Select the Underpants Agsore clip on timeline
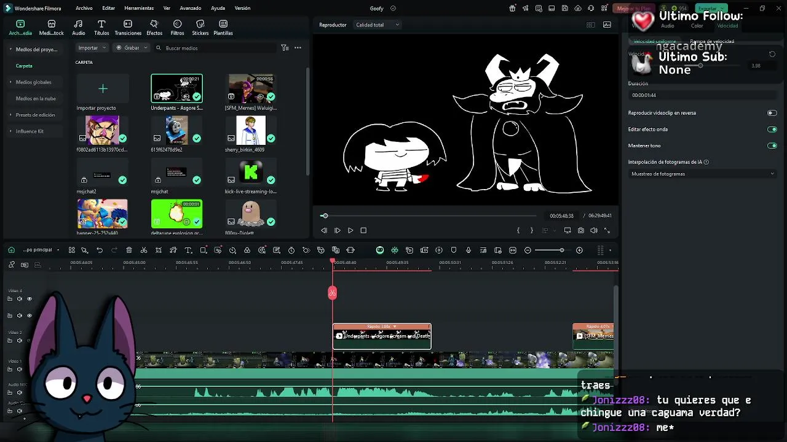Image resolution: width=787 pixels, height=442 pixels. pos(382,336)
